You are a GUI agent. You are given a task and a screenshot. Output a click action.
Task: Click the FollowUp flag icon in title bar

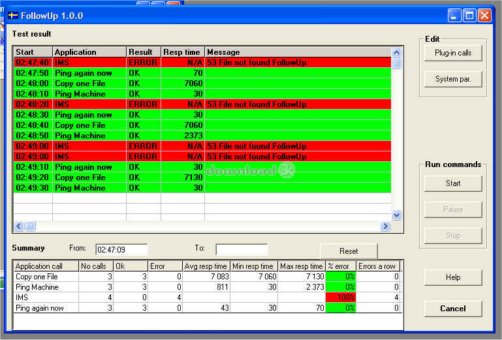(x=12, y=15)
